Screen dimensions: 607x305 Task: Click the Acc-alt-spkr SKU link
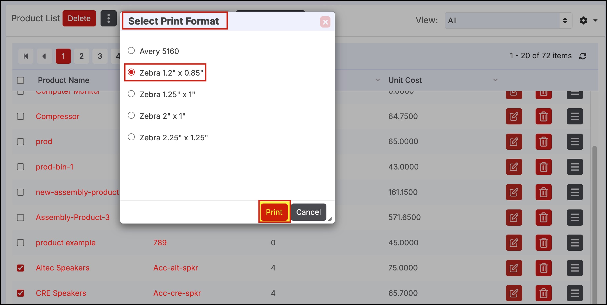pyautogui.click(x=176, y=268)
